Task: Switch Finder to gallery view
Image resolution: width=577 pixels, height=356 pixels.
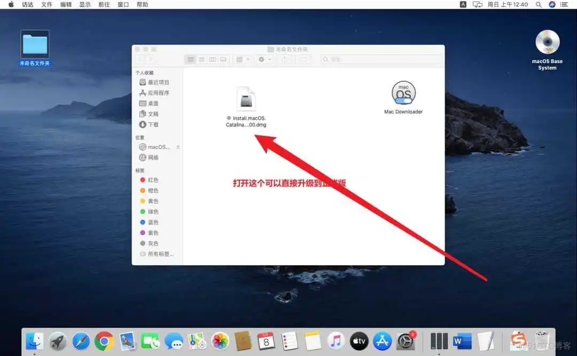Action: 223,59
